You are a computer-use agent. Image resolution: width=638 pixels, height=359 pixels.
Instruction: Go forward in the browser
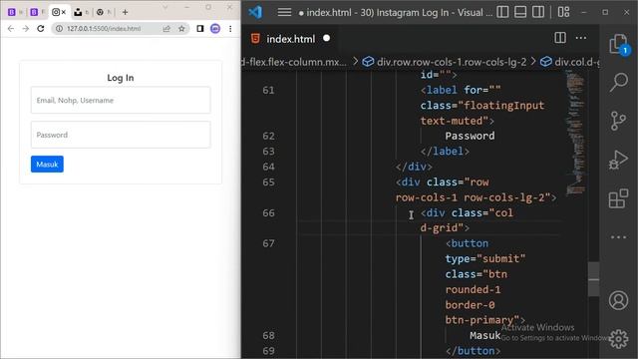click(26, 29)
